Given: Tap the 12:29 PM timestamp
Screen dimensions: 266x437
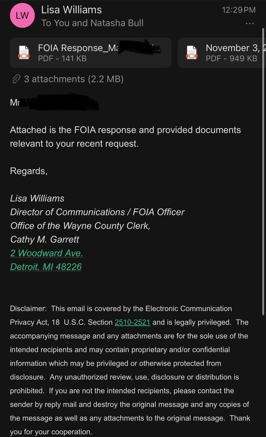Looking at the screenshot, I should pos(239,10).
